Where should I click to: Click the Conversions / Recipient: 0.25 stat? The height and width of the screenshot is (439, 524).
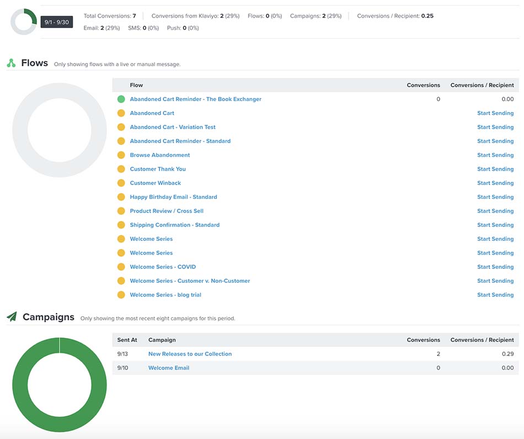(395, 15)
